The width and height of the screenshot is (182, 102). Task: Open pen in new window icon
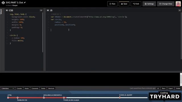[x=158, y=88]
